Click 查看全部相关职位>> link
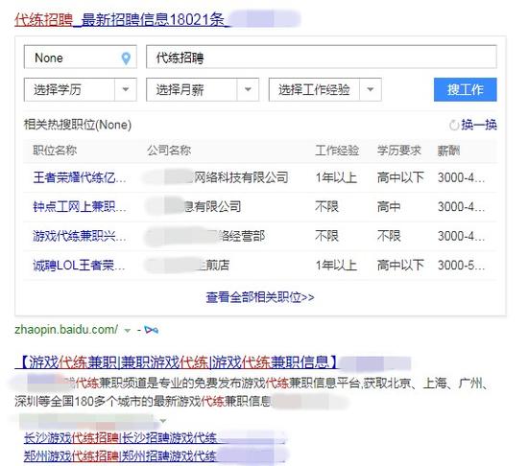 tap(260, 297)
